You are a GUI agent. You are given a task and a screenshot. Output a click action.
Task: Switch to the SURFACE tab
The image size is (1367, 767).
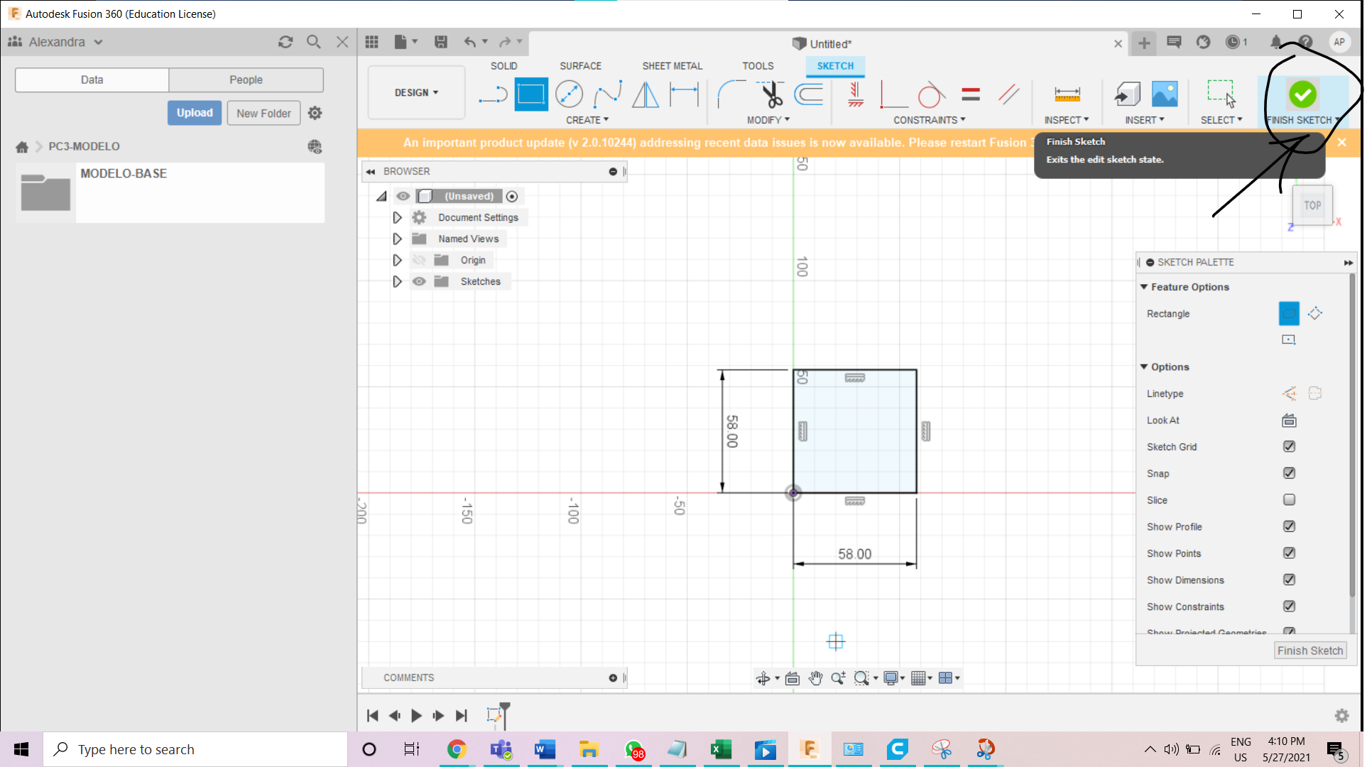[580, 65]
